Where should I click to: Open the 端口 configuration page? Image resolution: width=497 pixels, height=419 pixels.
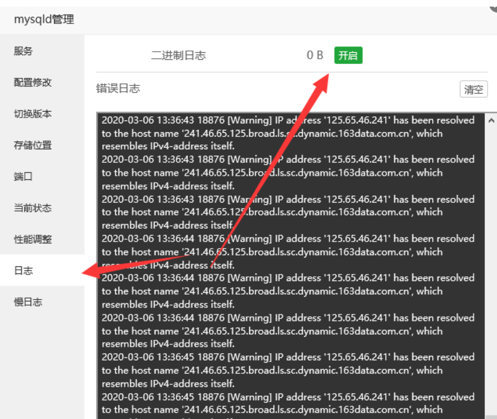[21, 177]
